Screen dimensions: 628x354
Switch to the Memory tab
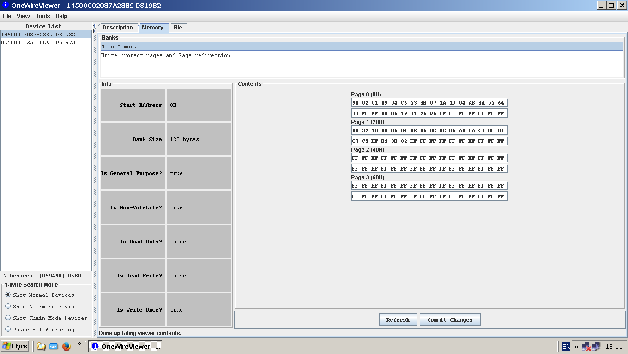point(153,28)
